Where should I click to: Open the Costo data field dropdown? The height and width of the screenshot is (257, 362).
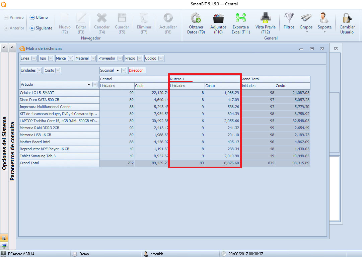click(58, 70)
